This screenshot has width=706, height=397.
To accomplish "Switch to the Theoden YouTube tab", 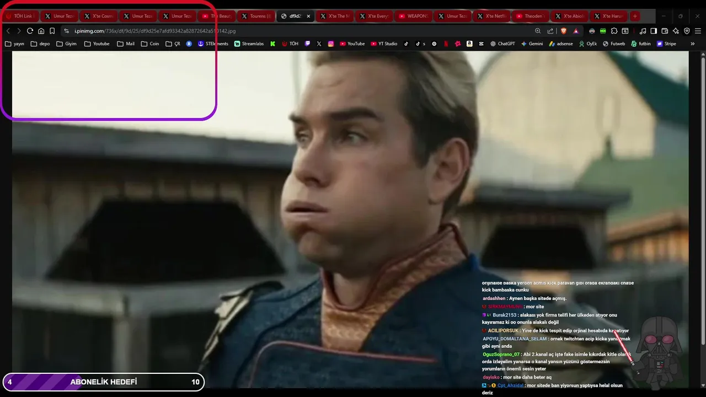I will (532, 16).
